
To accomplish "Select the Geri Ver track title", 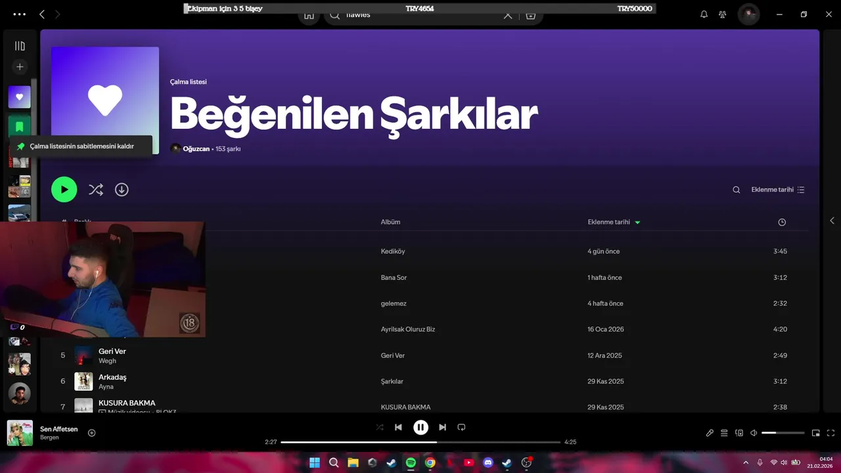I will tap(112, 351).
